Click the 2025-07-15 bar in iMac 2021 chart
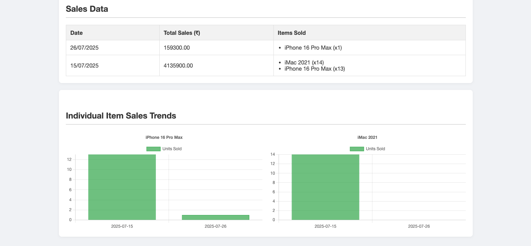Image resolution: width=531 pixels, height=246 pixels. pos(325,187)
